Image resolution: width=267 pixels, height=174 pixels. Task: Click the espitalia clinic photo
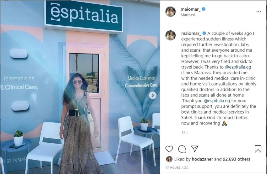80,87
